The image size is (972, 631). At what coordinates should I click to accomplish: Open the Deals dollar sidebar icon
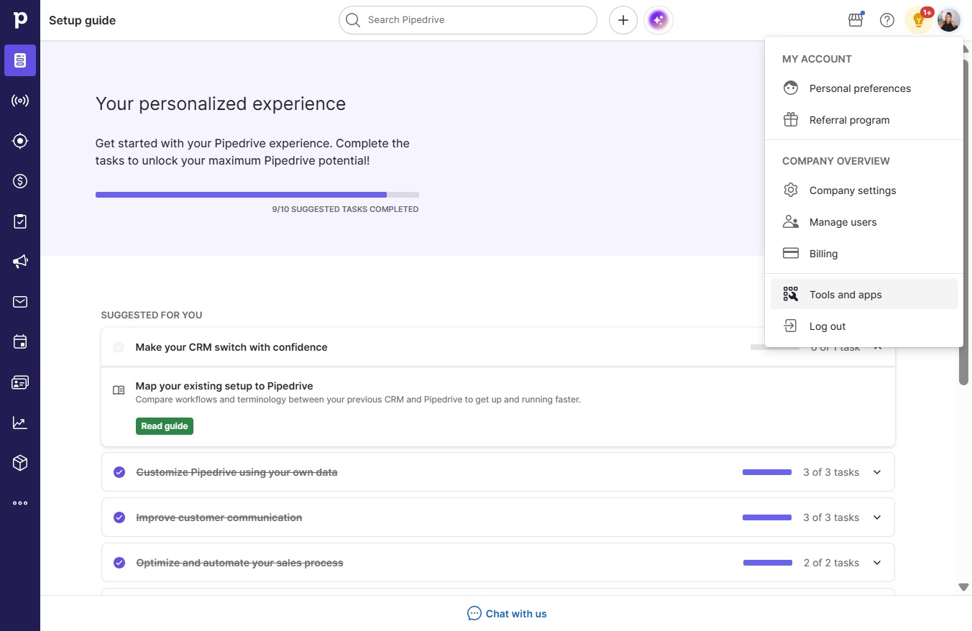coord(20,181)
